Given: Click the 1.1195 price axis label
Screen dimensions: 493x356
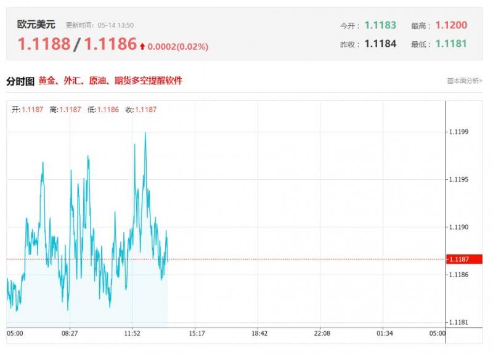Looking at the screenshot, I should coord(458,179).
